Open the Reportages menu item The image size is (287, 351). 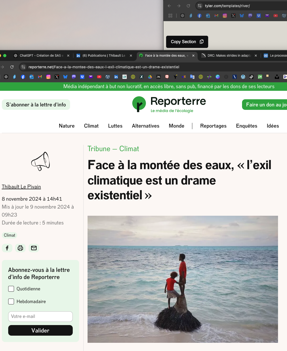[213, 126]
